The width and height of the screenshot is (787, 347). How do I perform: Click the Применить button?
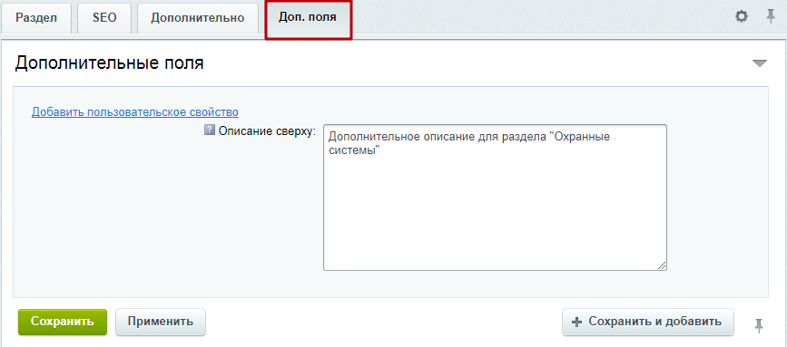(161, 322)
